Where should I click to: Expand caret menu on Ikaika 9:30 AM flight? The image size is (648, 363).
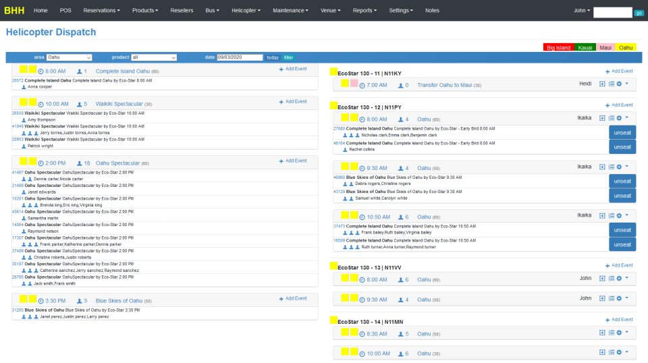627,167
